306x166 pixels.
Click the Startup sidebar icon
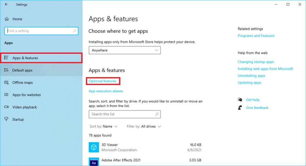pyautogui.click(x=7, y=119)
